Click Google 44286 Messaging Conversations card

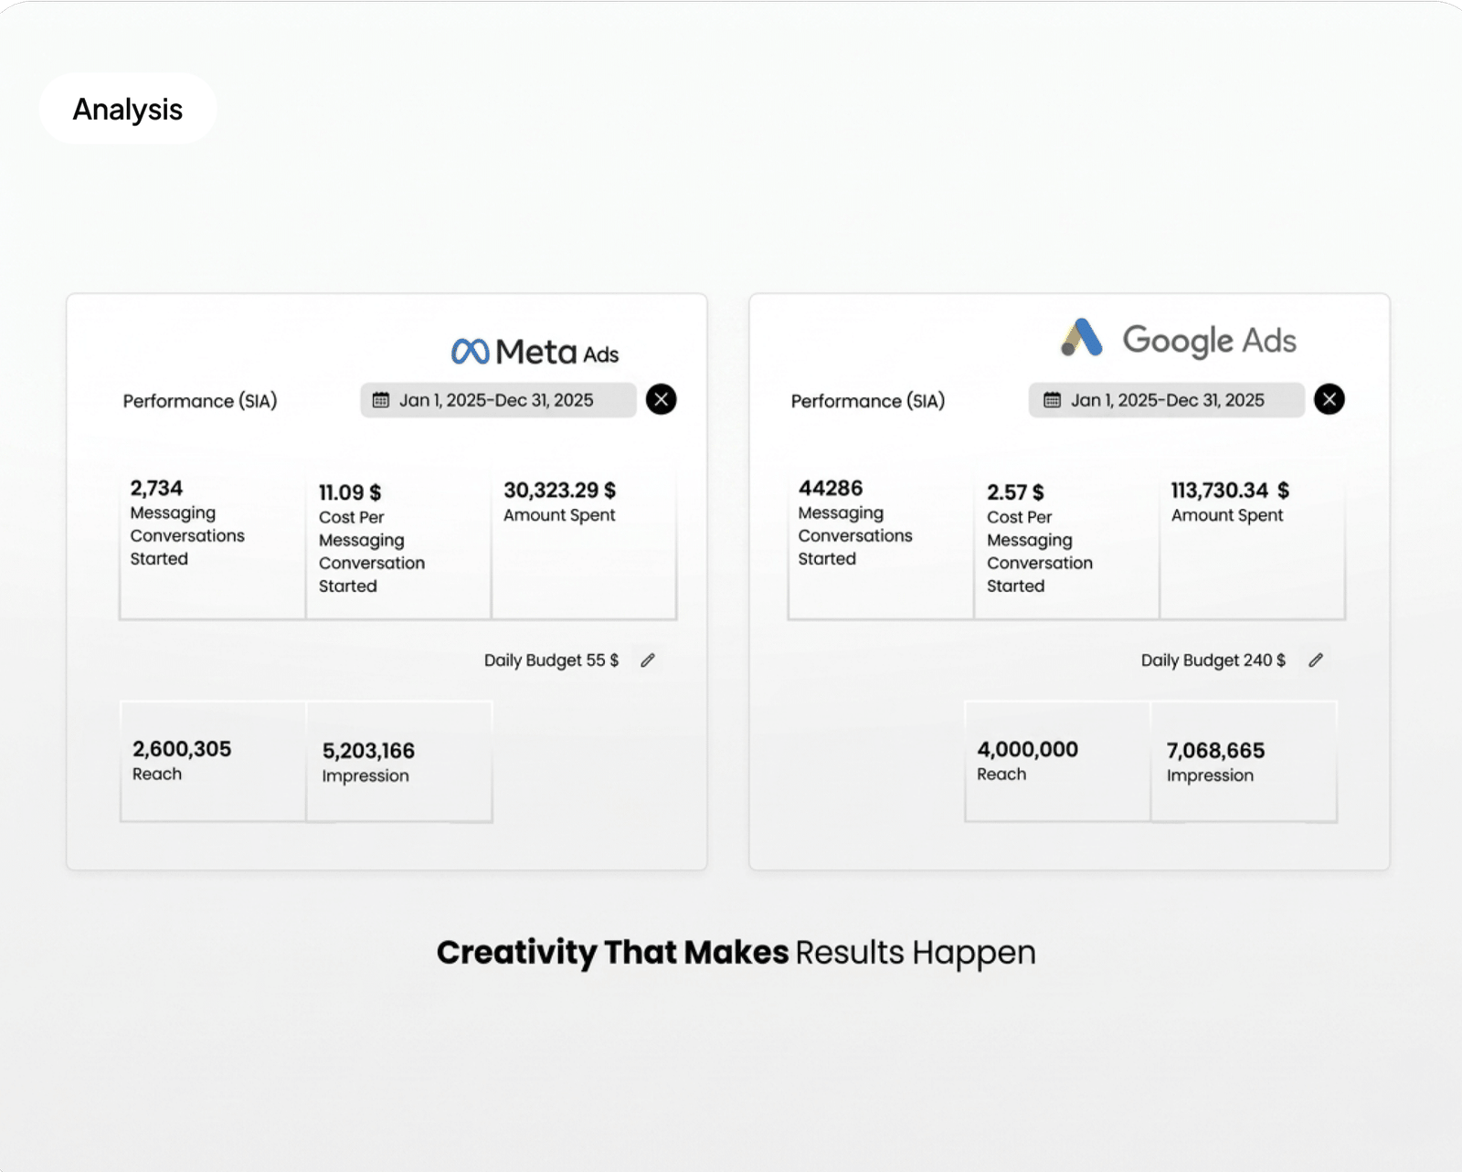pyautogui.click(x=881, y=539)
